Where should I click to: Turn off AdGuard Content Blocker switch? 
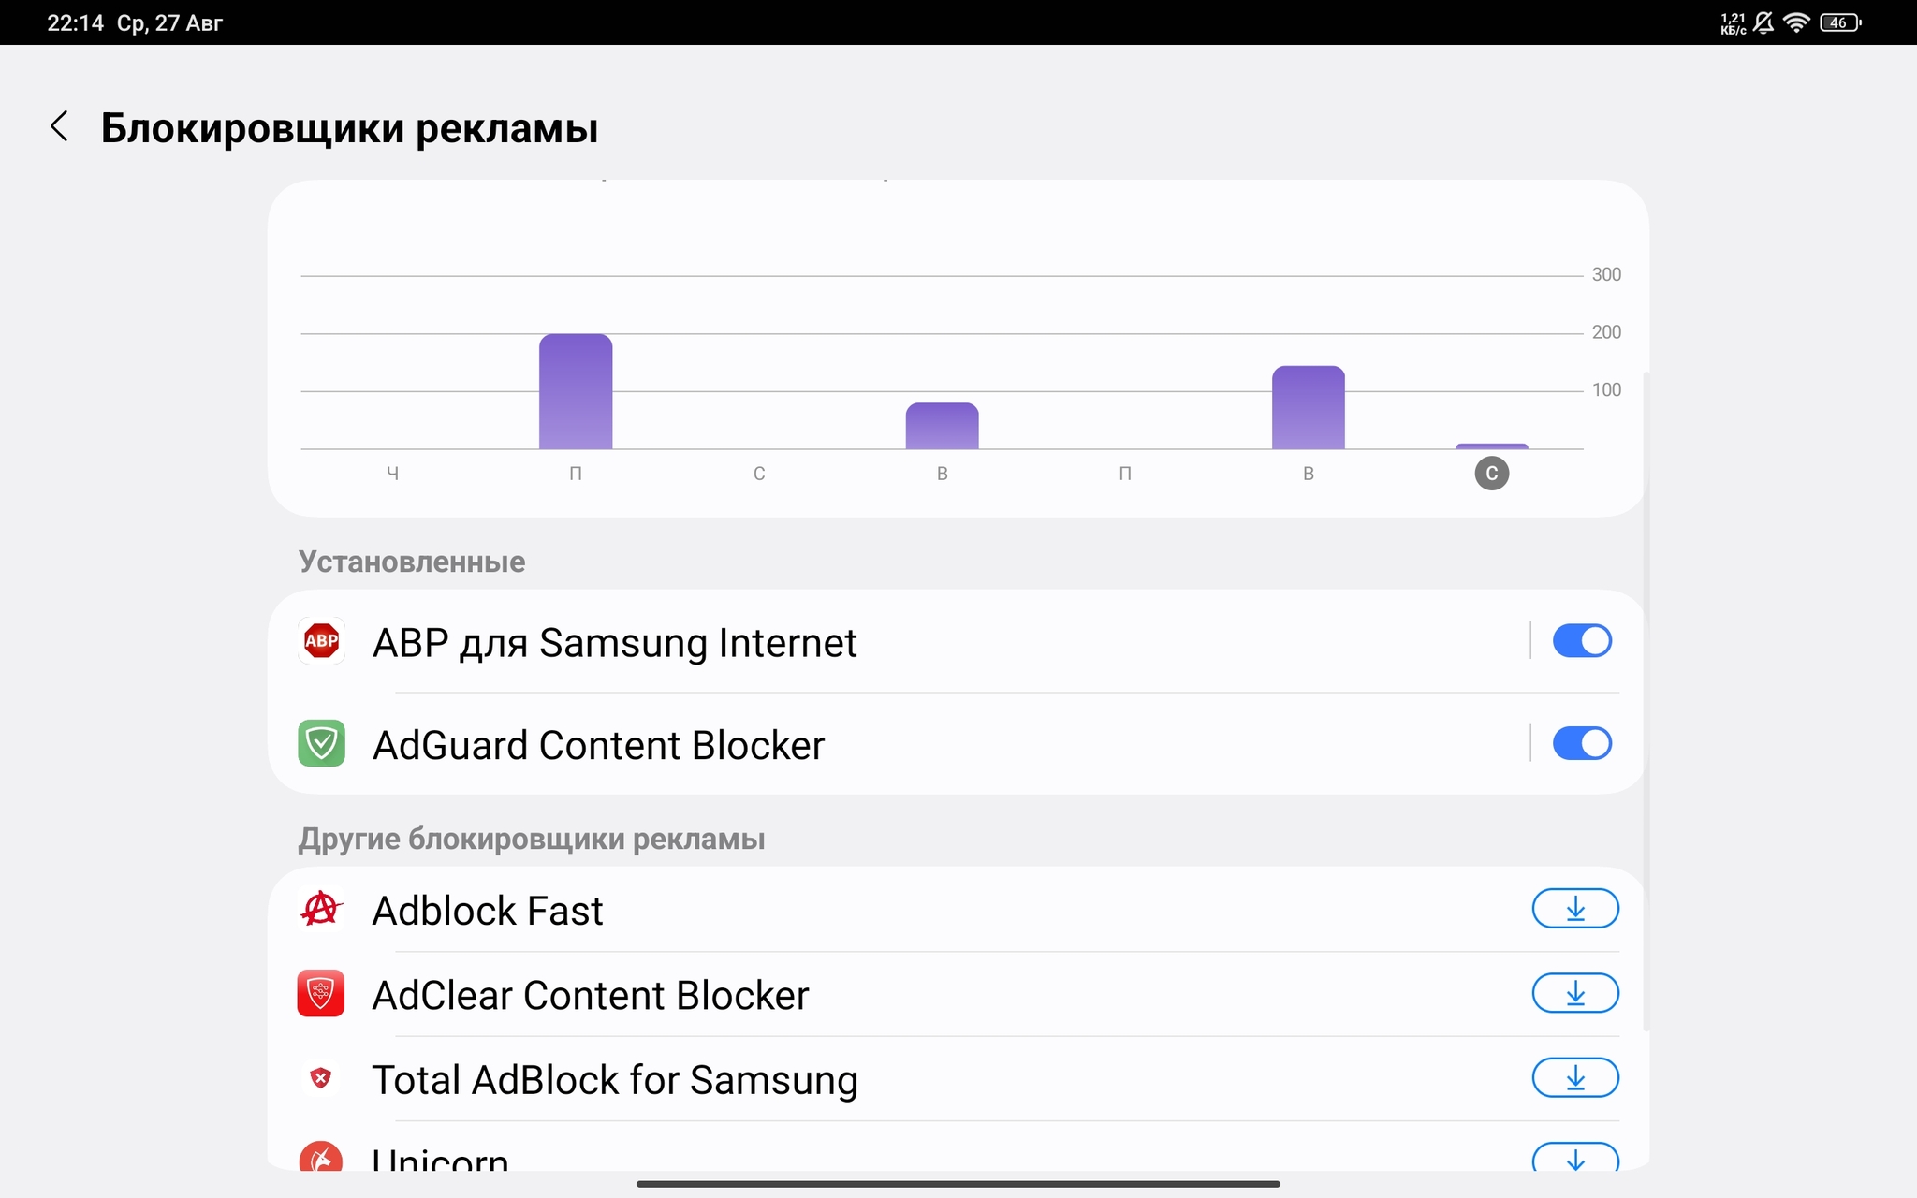[x=1582, y=743]
